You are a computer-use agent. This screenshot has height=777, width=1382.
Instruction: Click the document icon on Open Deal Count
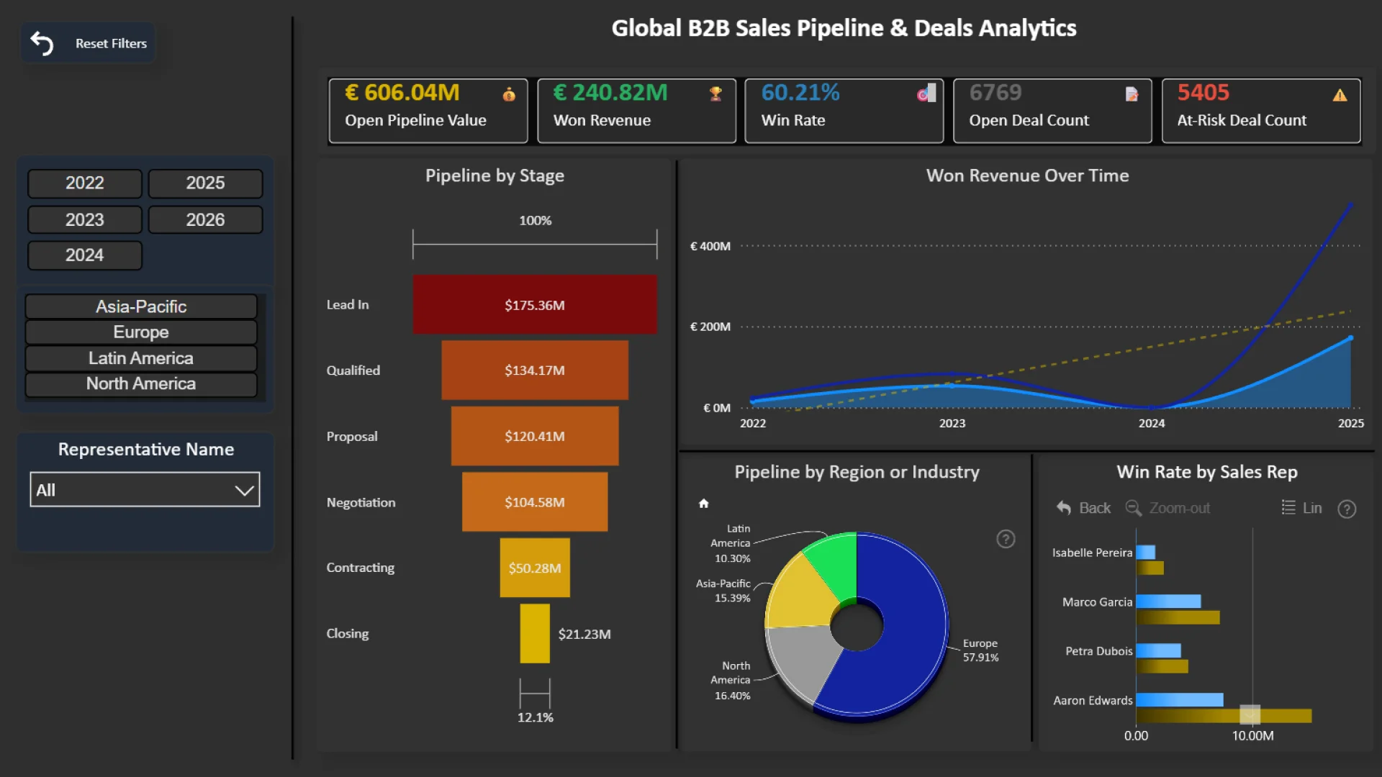[1132, 94]
